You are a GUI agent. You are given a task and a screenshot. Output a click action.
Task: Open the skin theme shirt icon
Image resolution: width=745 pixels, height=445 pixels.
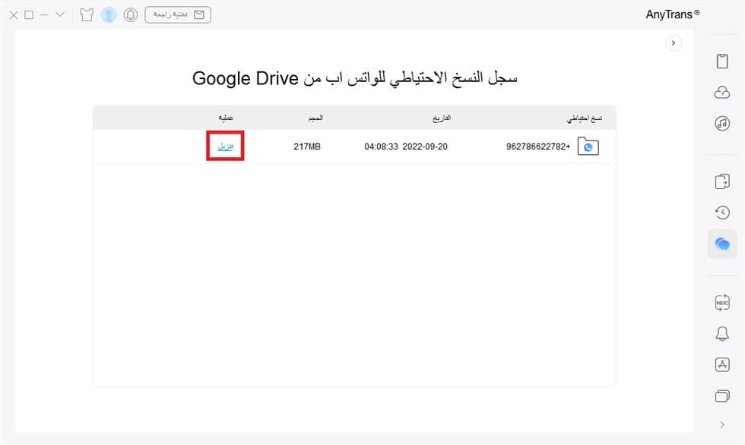[x=87, y=14]
